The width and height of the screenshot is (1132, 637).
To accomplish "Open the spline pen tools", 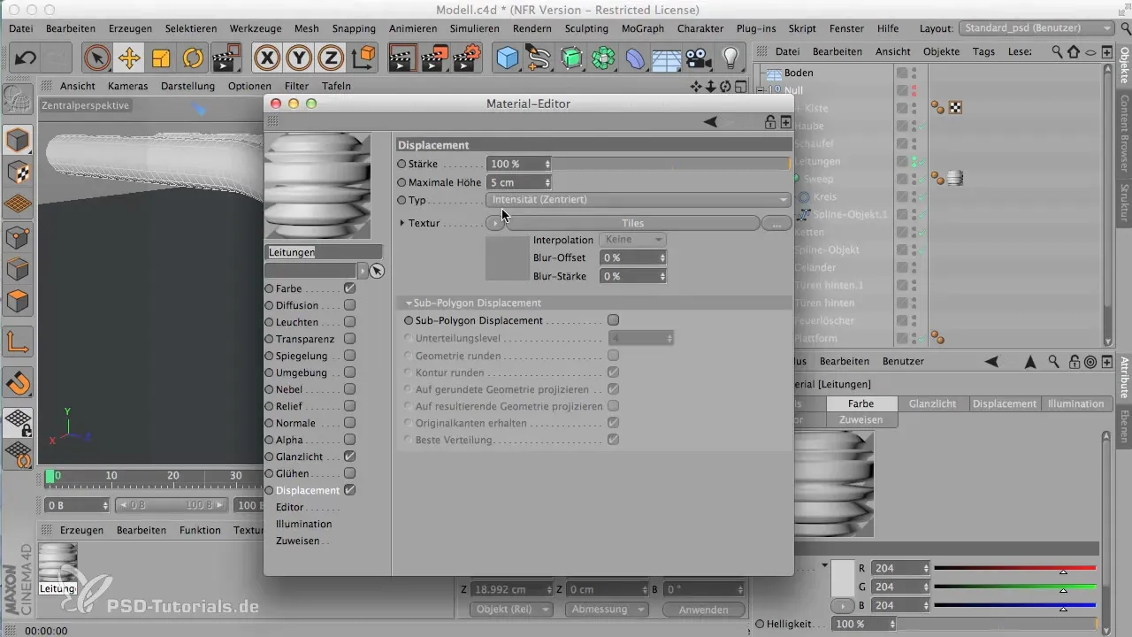I will [539, 58].
